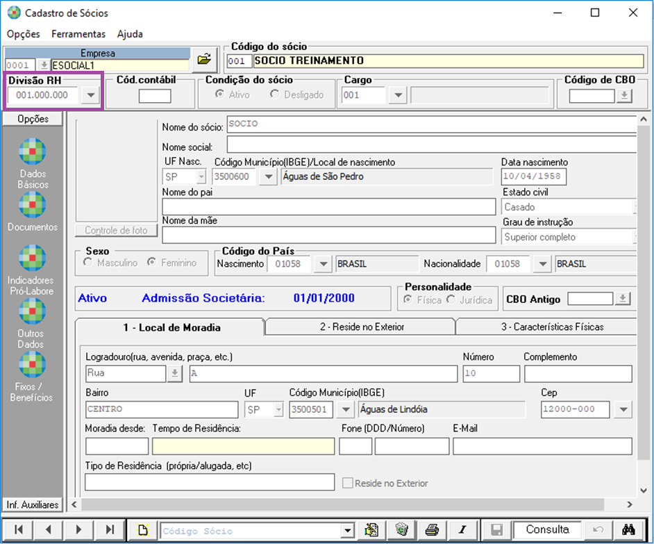Click the Empresa code lookup arrow

pyautogui.click(x=43, y=65)
